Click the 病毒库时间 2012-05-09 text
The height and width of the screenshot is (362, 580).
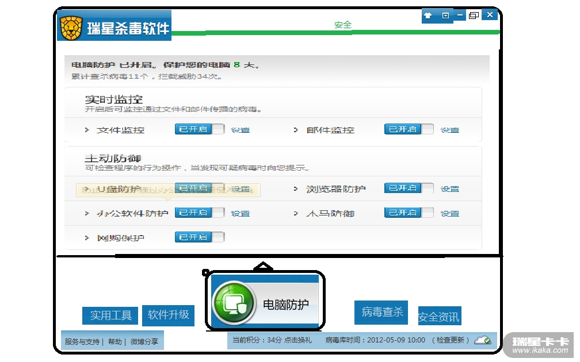pyautogui.click(x=375, y=340)
